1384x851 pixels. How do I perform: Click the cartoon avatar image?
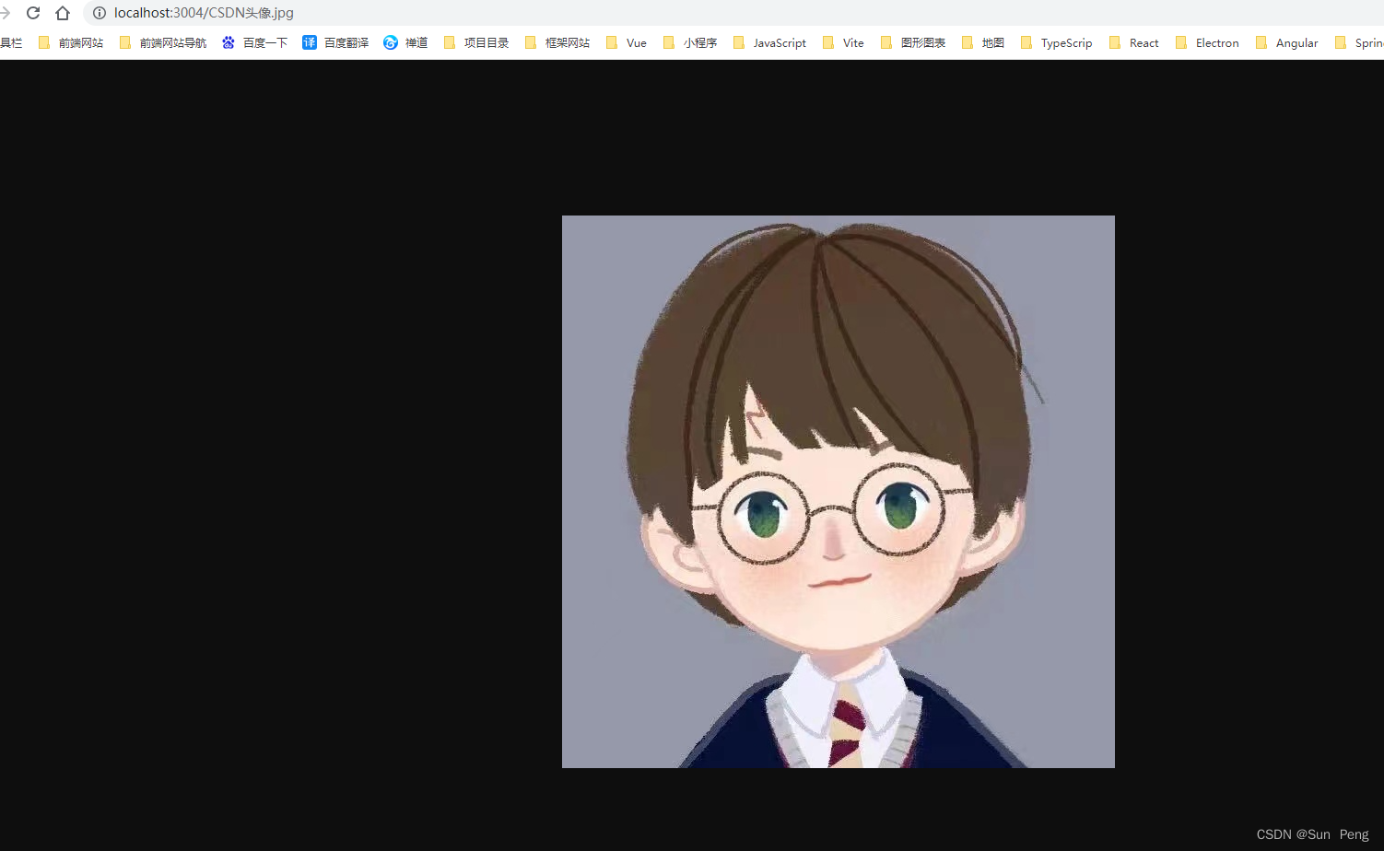(x=839, y=492)
